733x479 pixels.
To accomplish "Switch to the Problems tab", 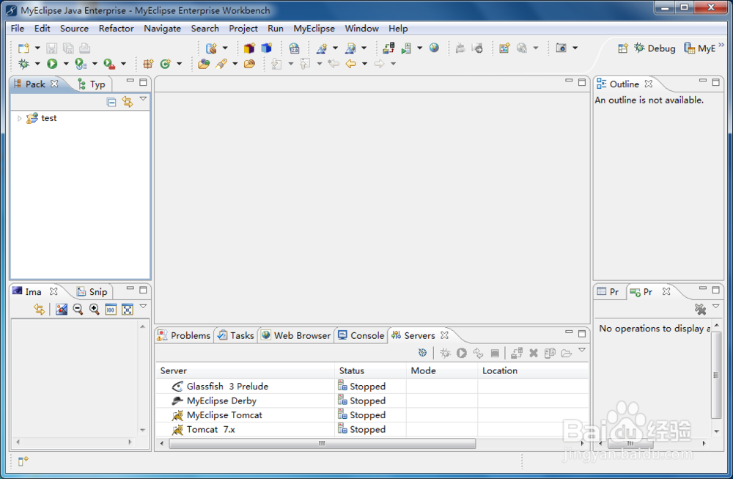I will (184, 335).
